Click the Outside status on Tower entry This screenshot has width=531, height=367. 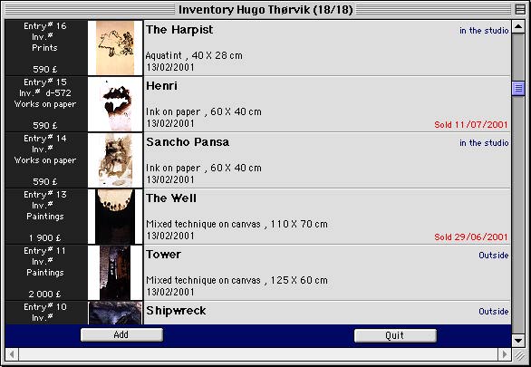(x=494, y=256)
